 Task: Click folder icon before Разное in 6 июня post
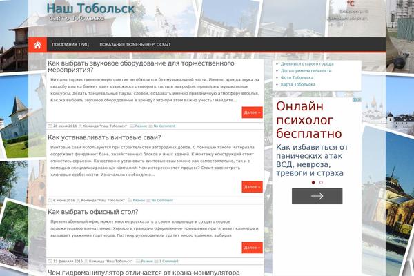pyautogui.click(x=130, y=201)
